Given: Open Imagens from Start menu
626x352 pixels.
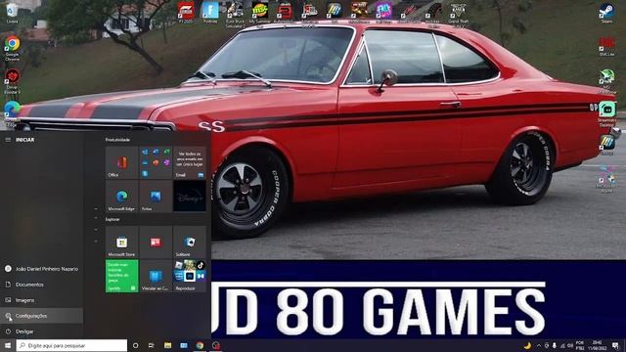Looking at the screenshot, I should (41, 300).
